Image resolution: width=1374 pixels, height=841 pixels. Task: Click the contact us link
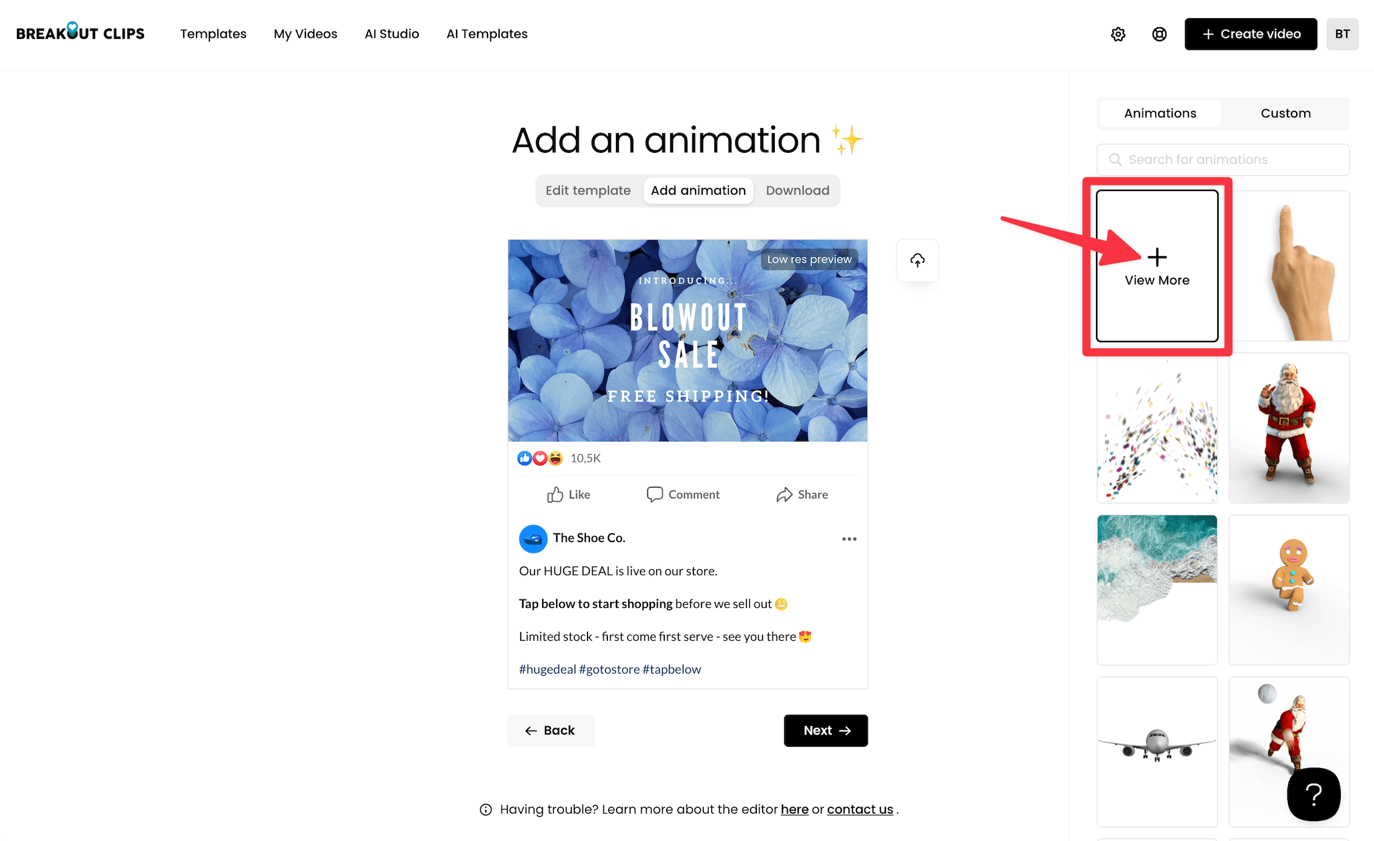tap(859, 810)
